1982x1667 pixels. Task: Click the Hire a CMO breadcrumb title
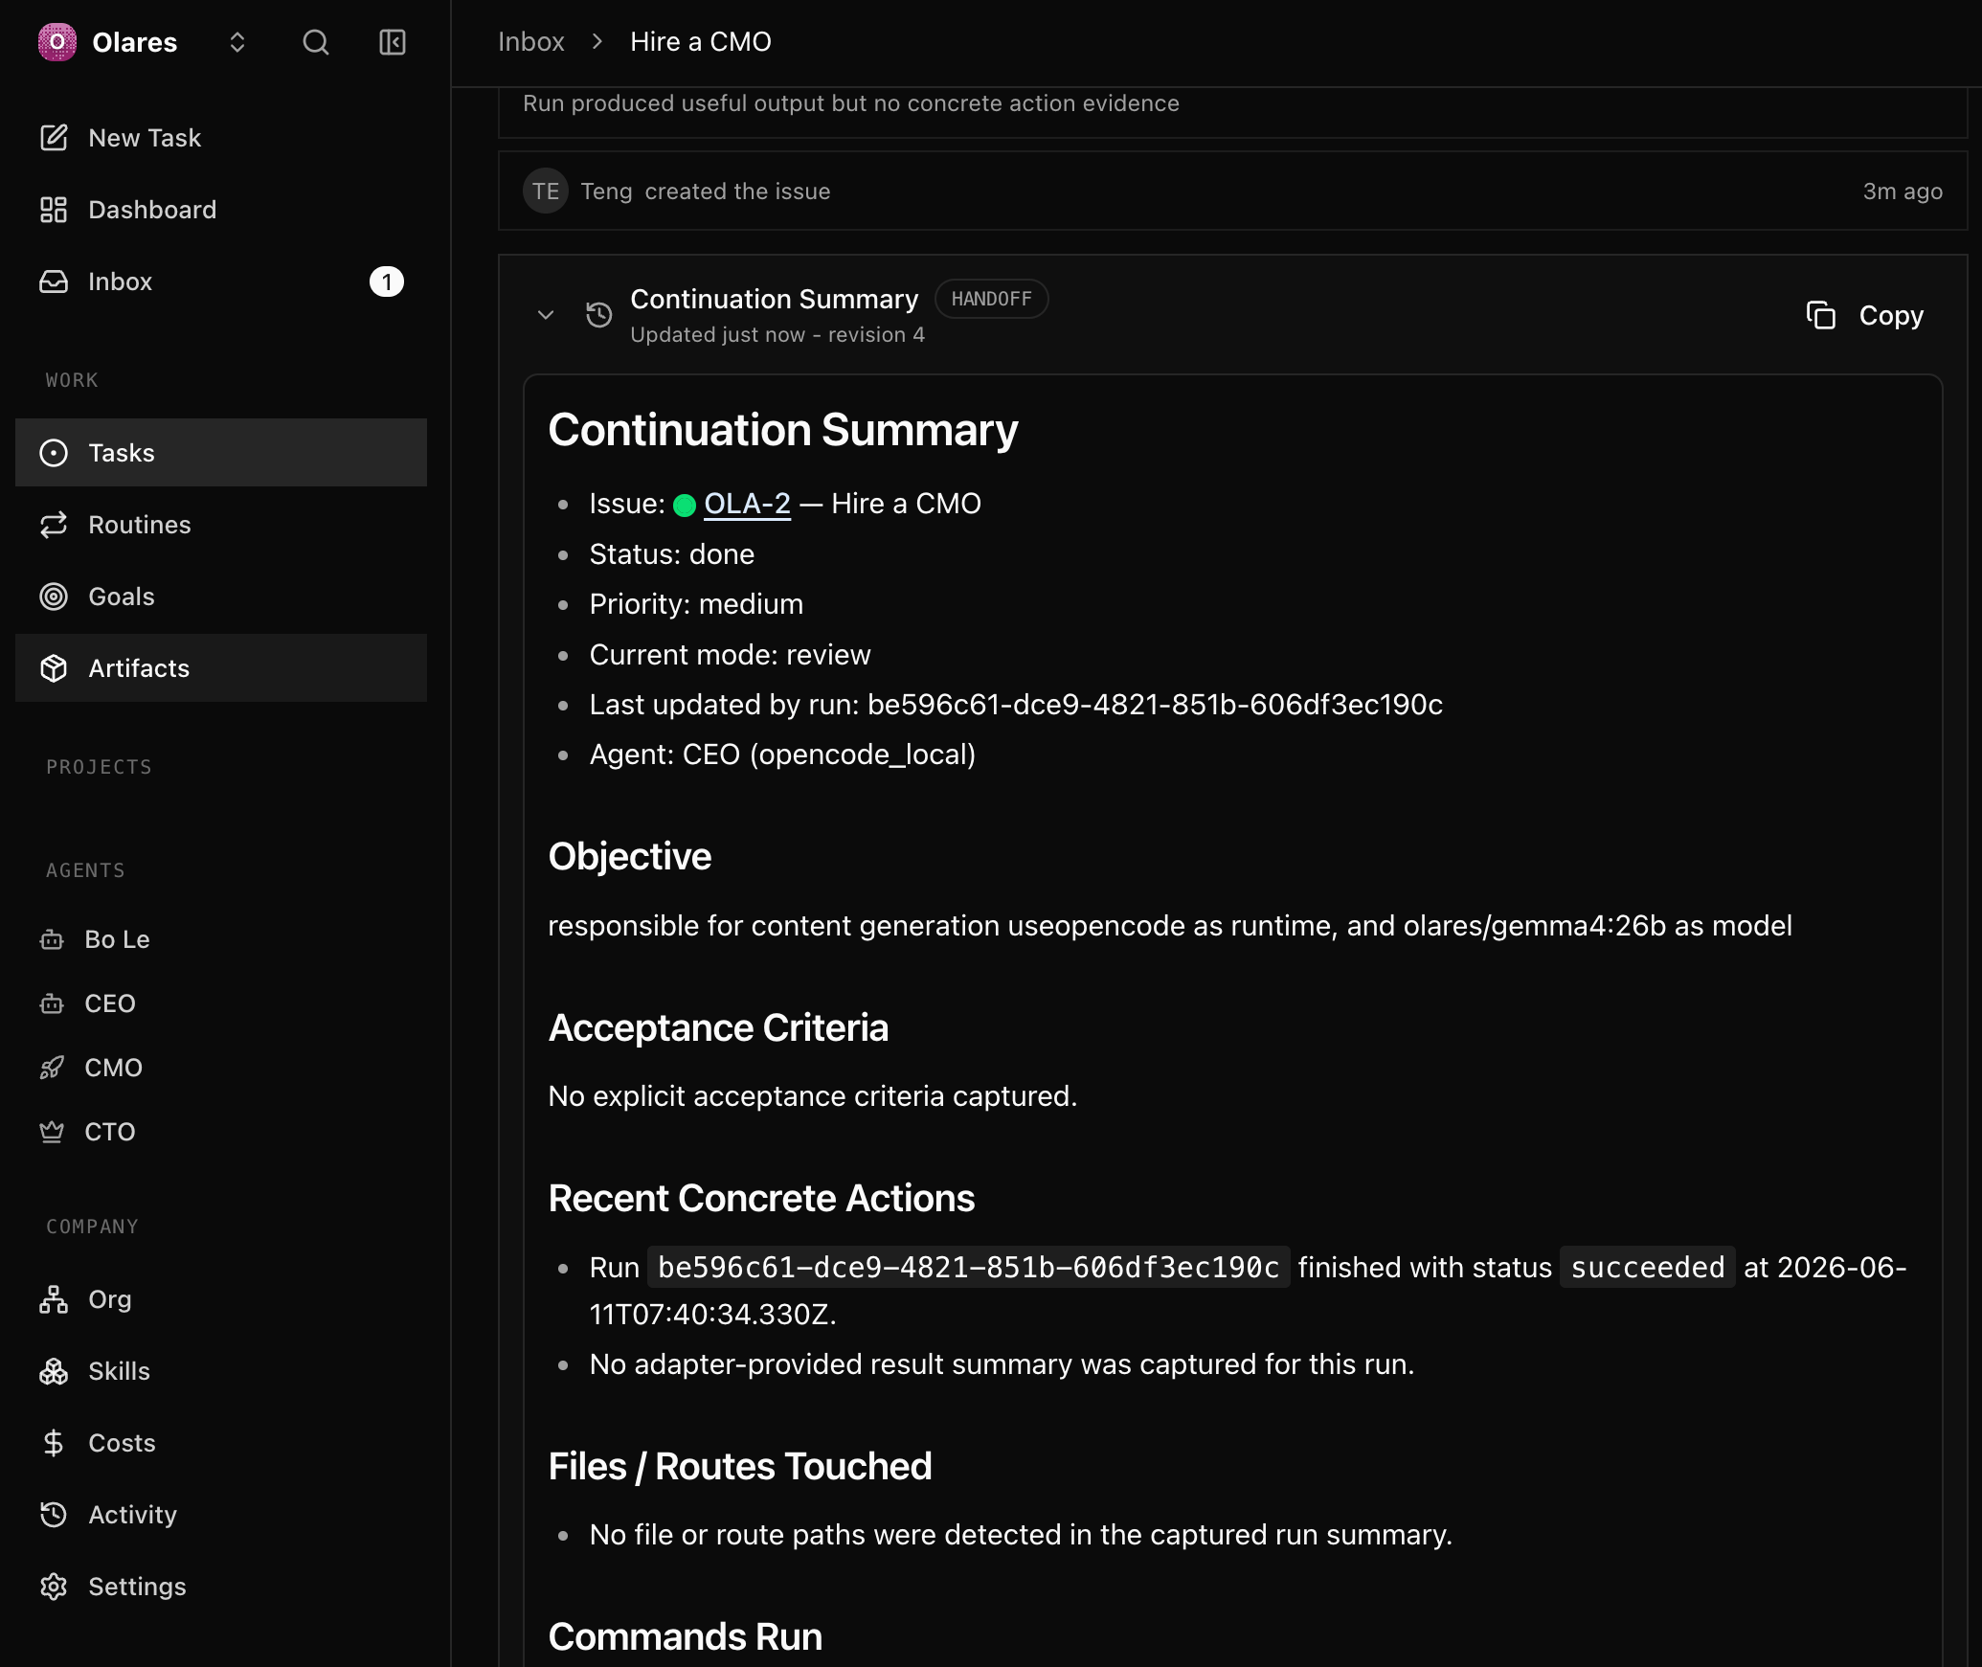click(x=701, y=42)
